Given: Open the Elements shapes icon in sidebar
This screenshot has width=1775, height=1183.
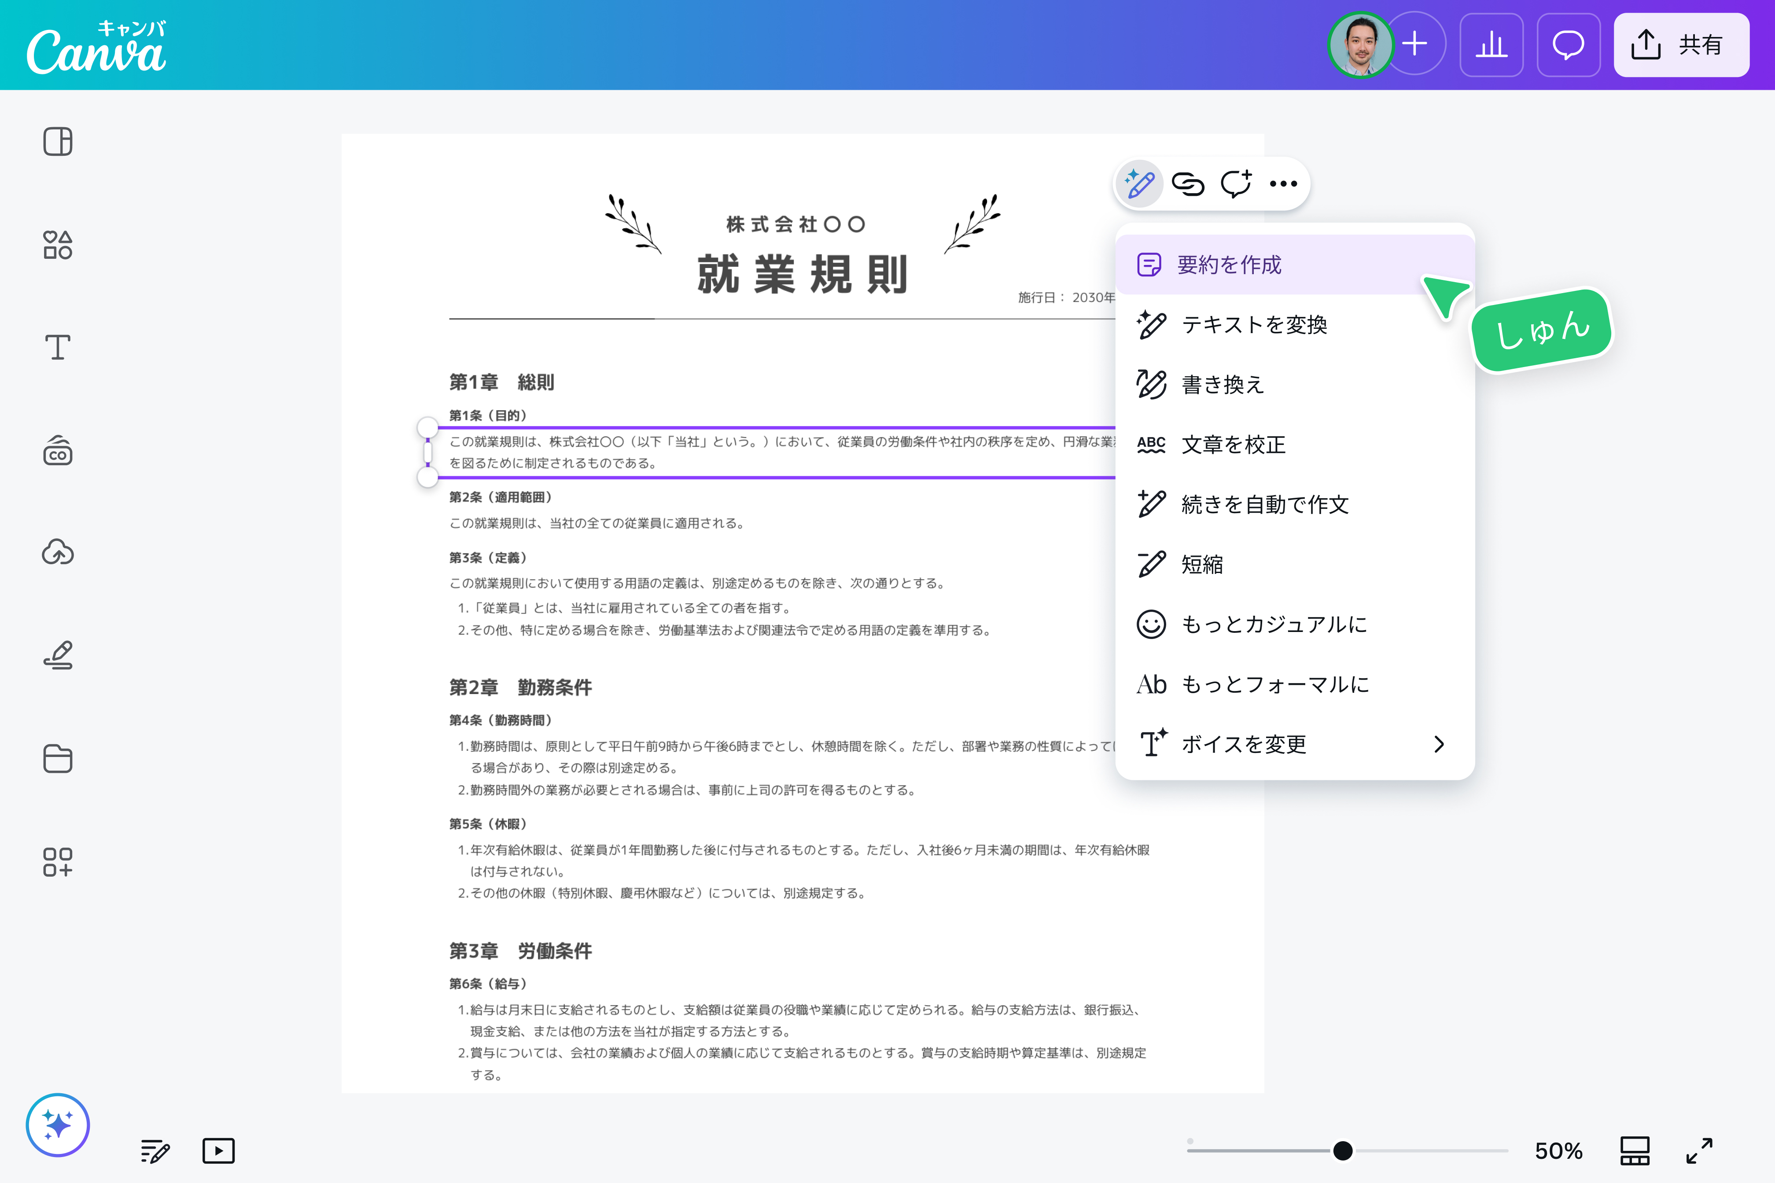Looking at the screenshot, I should 58,245.
